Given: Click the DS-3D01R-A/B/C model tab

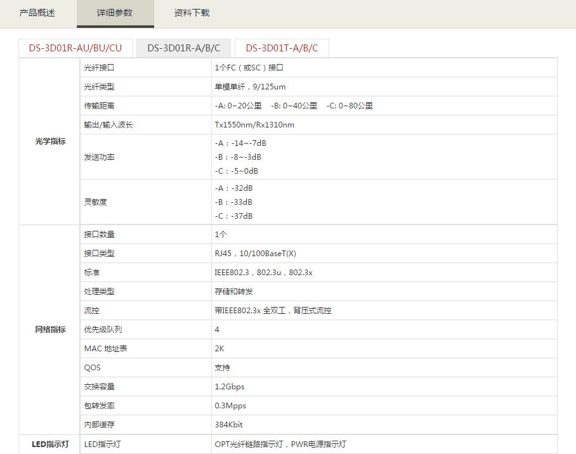Looking at the screenshot, I should 184,48.
